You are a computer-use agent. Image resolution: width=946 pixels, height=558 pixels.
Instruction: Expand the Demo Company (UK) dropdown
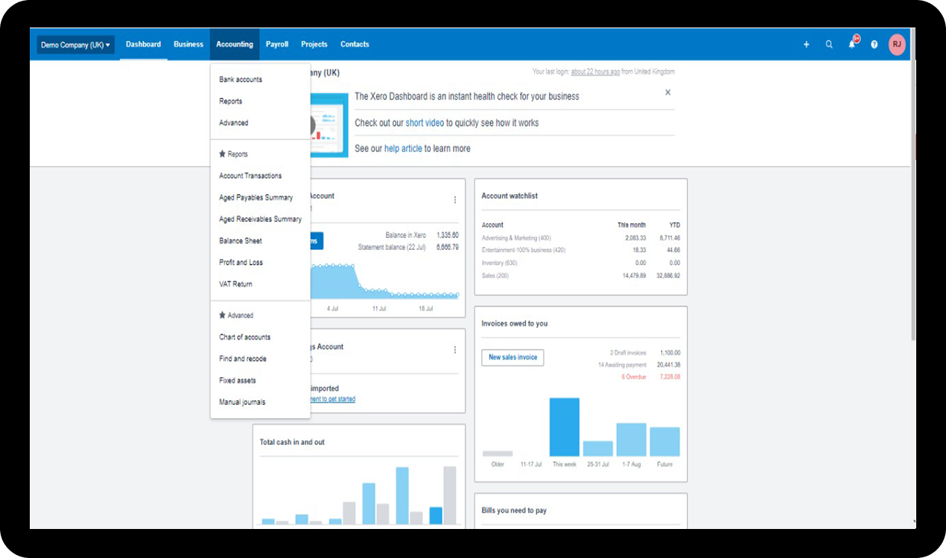pos(75,45)
